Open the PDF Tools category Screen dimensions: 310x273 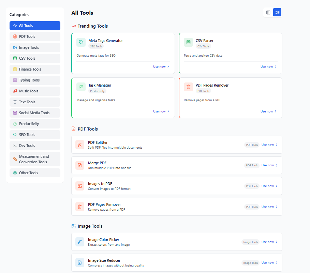pyautogui.click(x=35, y=36)
